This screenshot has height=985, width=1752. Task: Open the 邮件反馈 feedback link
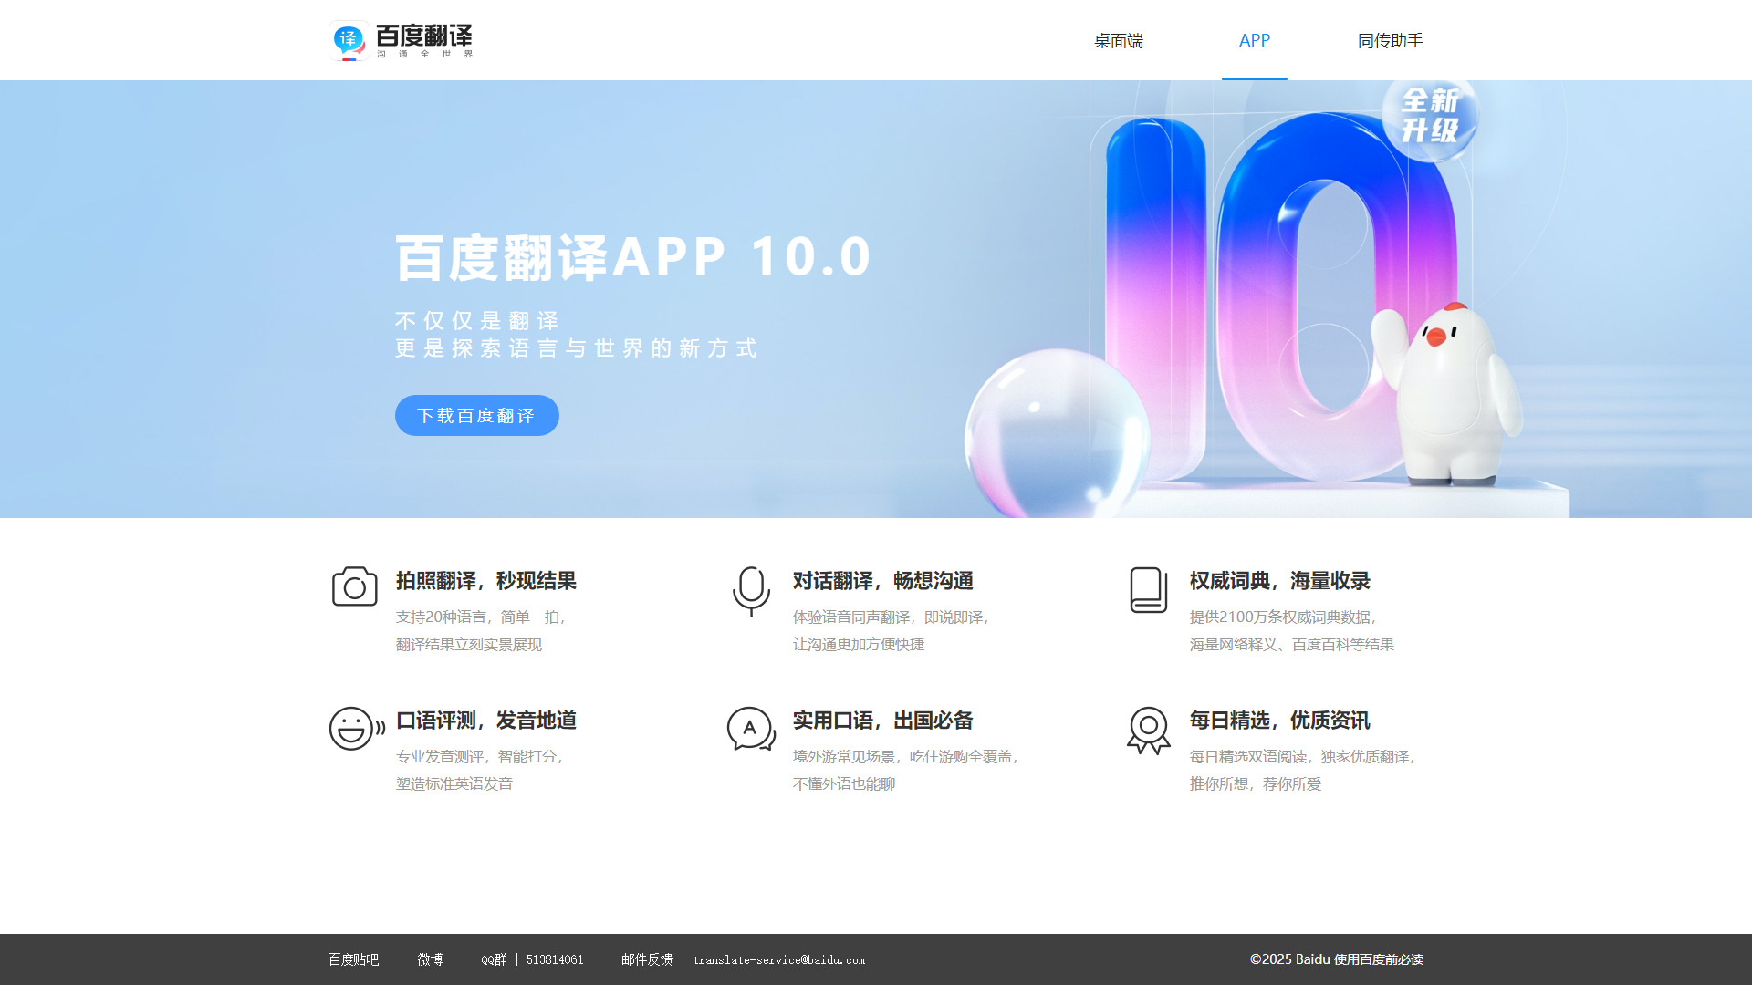pos(646,959)
